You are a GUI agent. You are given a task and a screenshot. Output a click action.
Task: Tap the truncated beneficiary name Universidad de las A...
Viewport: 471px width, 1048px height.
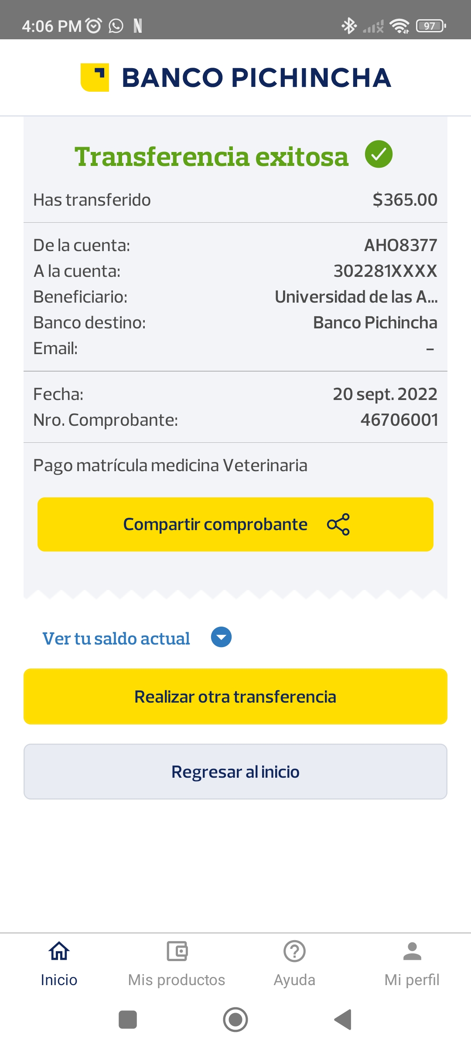pyautogui.click(x=356, y=297)
